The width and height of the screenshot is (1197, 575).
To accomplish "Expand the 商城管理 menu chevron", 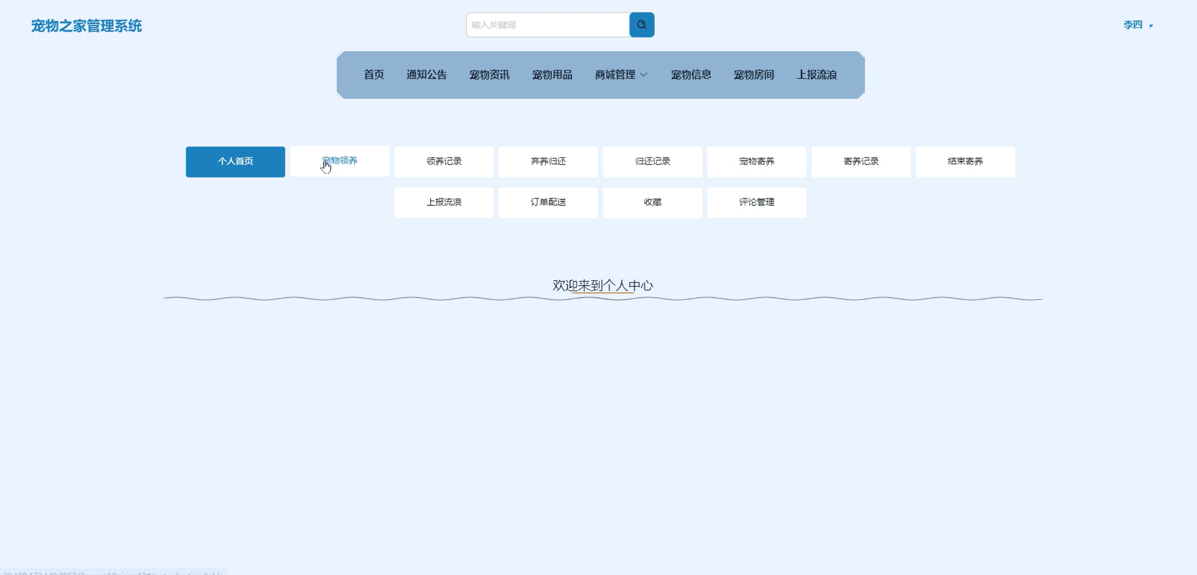I will tap(644, 75).
